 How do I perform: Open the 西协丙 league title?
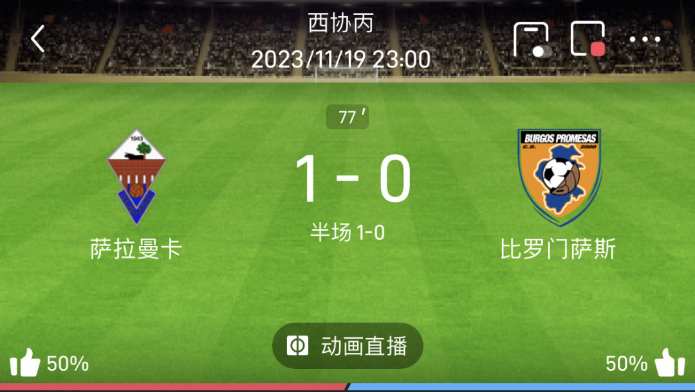point(341,23)
